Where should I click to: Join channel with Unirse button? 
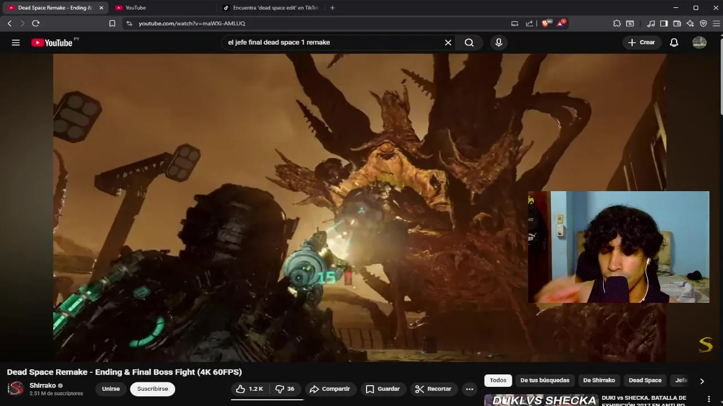[x=111, y=389]
